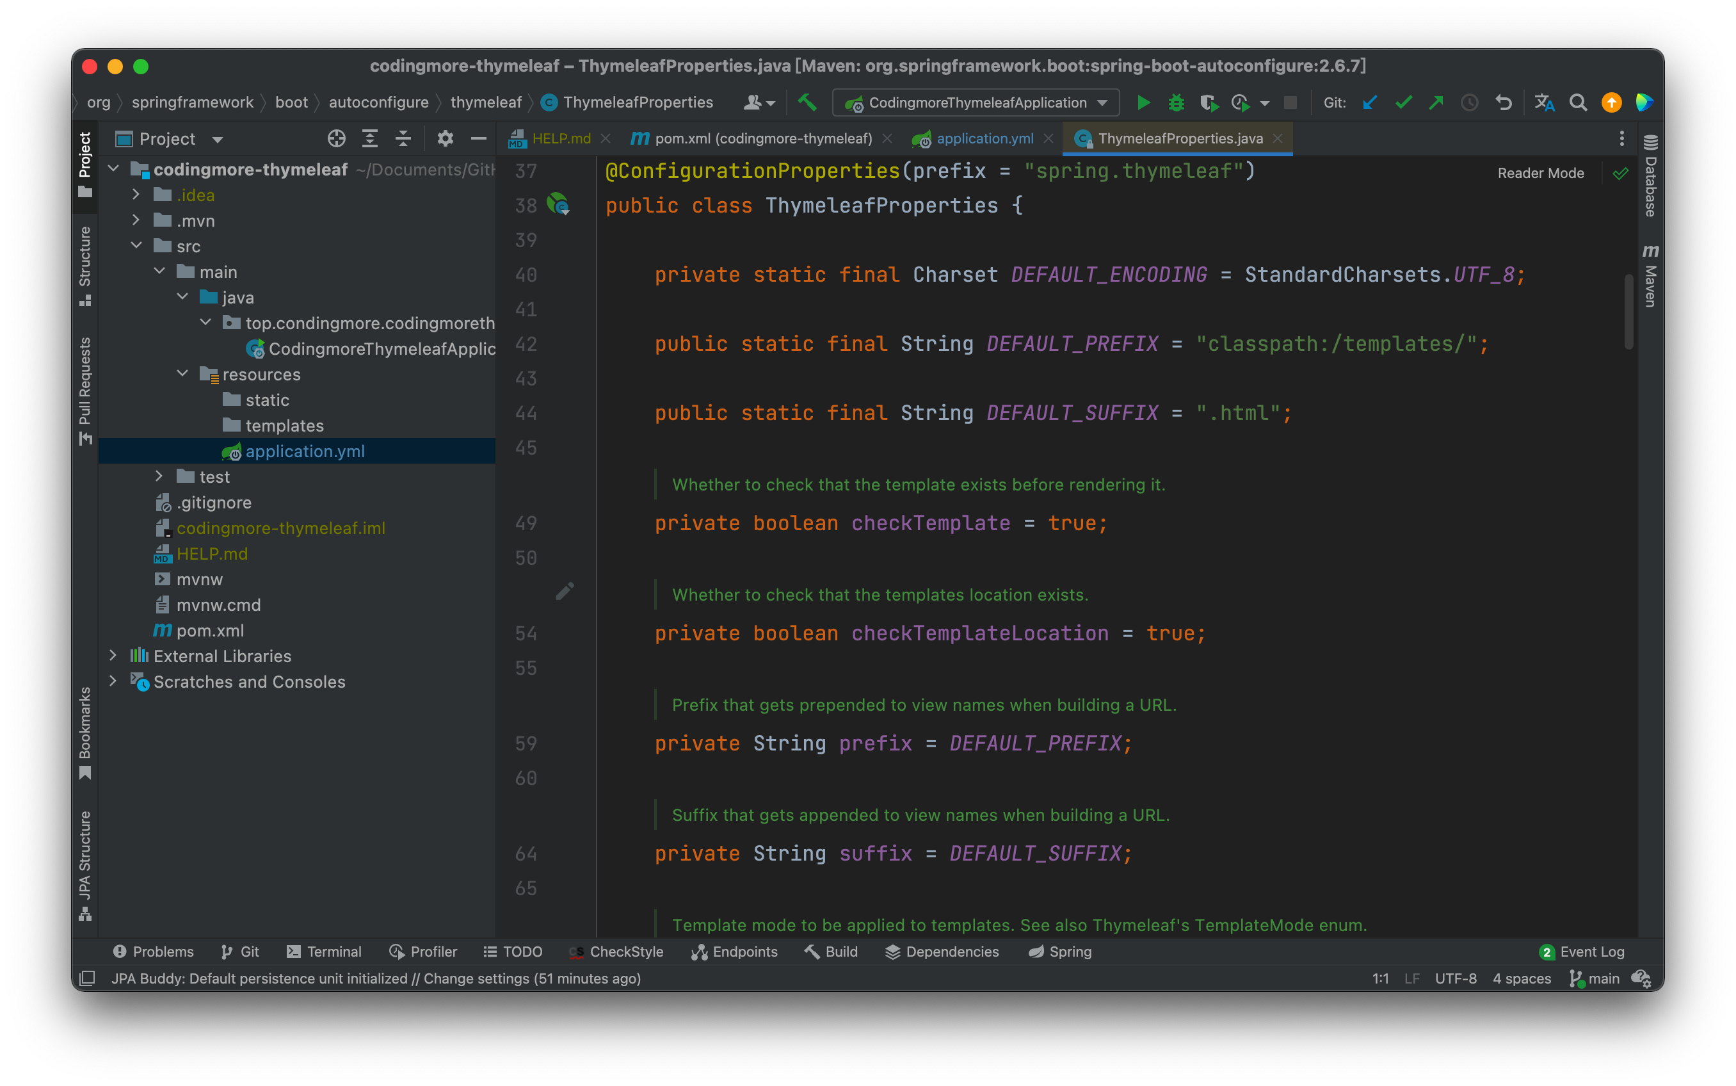Expand External Libraries node
The image size is (1736, 1086).
point(113,656)
